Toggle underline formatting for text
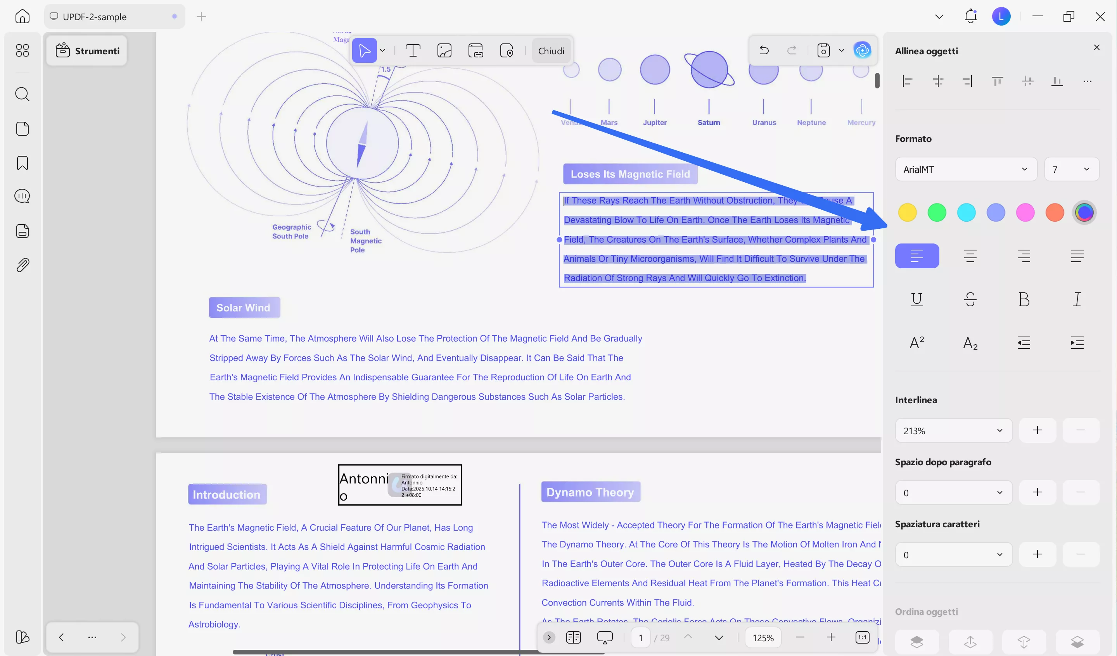 click(916, 299)
